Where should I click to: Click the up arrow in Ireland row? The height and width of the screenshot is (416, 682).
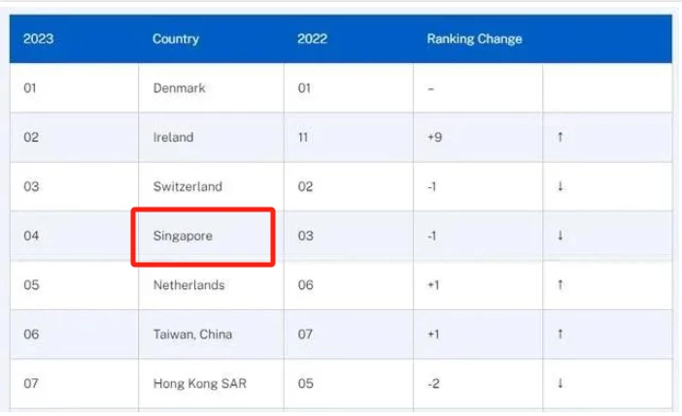[561, 138]
